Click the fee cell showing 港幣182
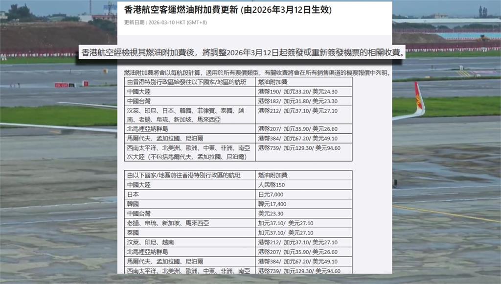This screenshot has height=284, width=501. (x=297, y=101)
